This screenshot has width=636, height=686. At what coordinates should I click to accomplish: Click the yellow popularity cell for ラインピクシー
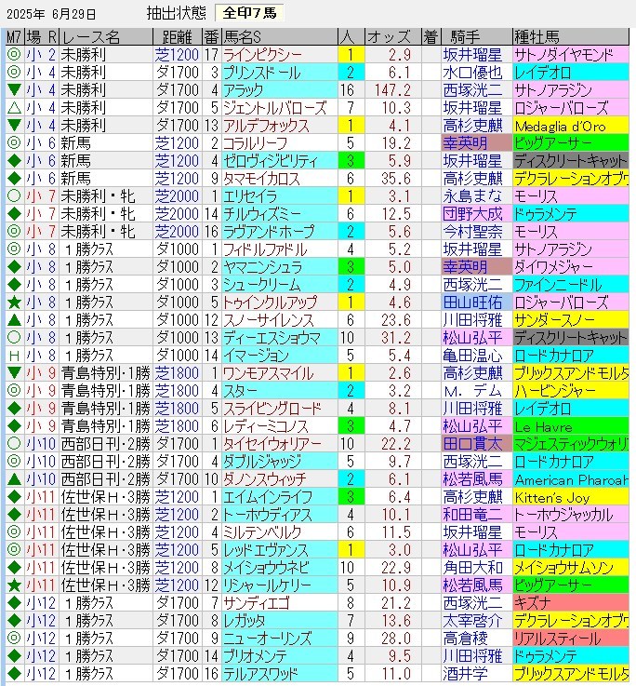351,55
